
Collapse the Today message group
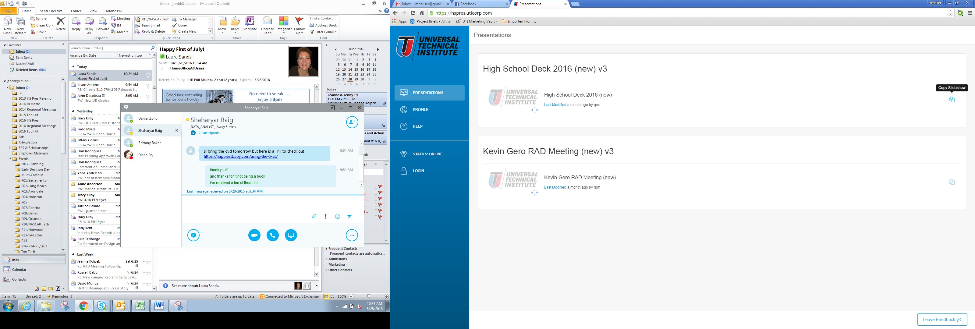pos(73,67)
